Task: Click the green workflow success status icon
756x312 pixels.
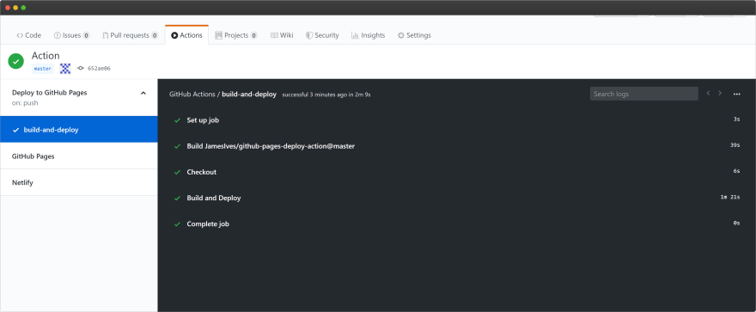Action: tap(16, 61)
